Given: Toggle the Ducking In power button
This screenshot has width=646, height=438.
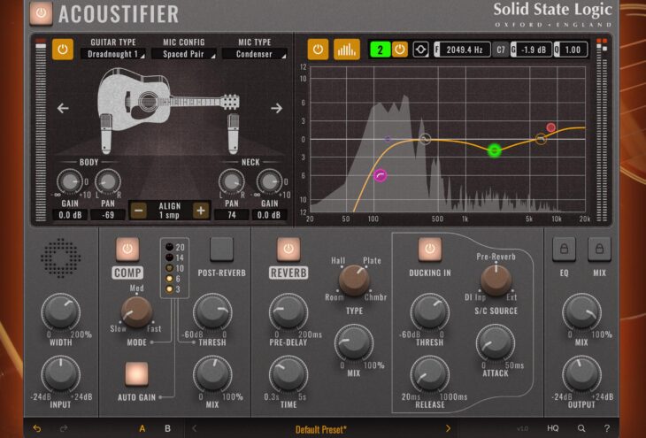Looking at the screenshot, I should [430, 250].
